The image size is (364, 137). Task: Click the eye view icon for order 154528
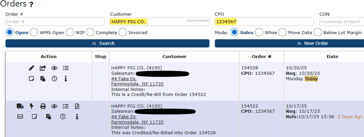pos(54,68)
